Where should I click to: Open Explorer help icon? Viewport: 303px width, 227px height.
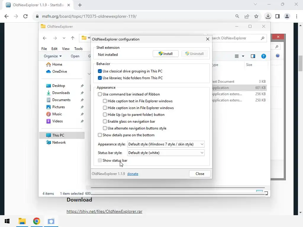(264, 56)
